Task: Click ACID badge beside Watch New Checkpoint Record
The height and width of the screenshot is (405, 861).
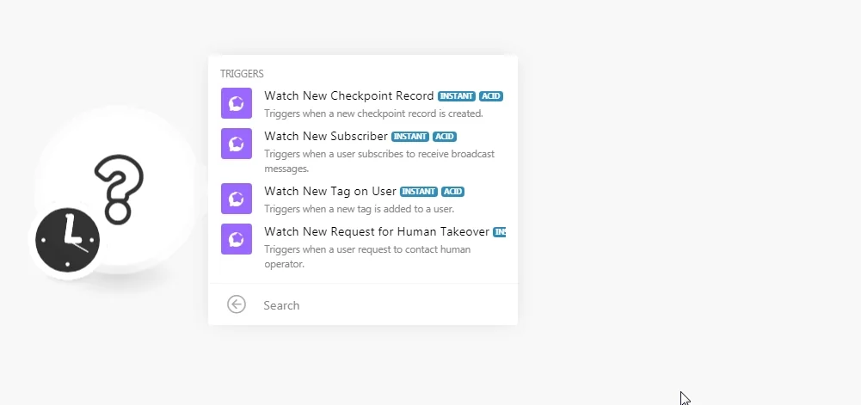Action: click(x=491, y=96)
